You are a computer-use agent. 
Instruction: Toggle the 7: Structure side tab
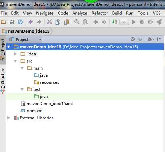[x=3, y=80]
